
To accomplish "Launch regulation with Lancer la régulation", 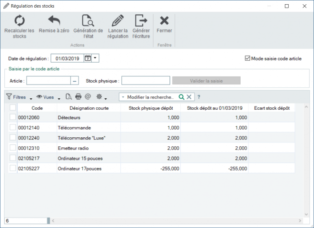I will 118,21.
